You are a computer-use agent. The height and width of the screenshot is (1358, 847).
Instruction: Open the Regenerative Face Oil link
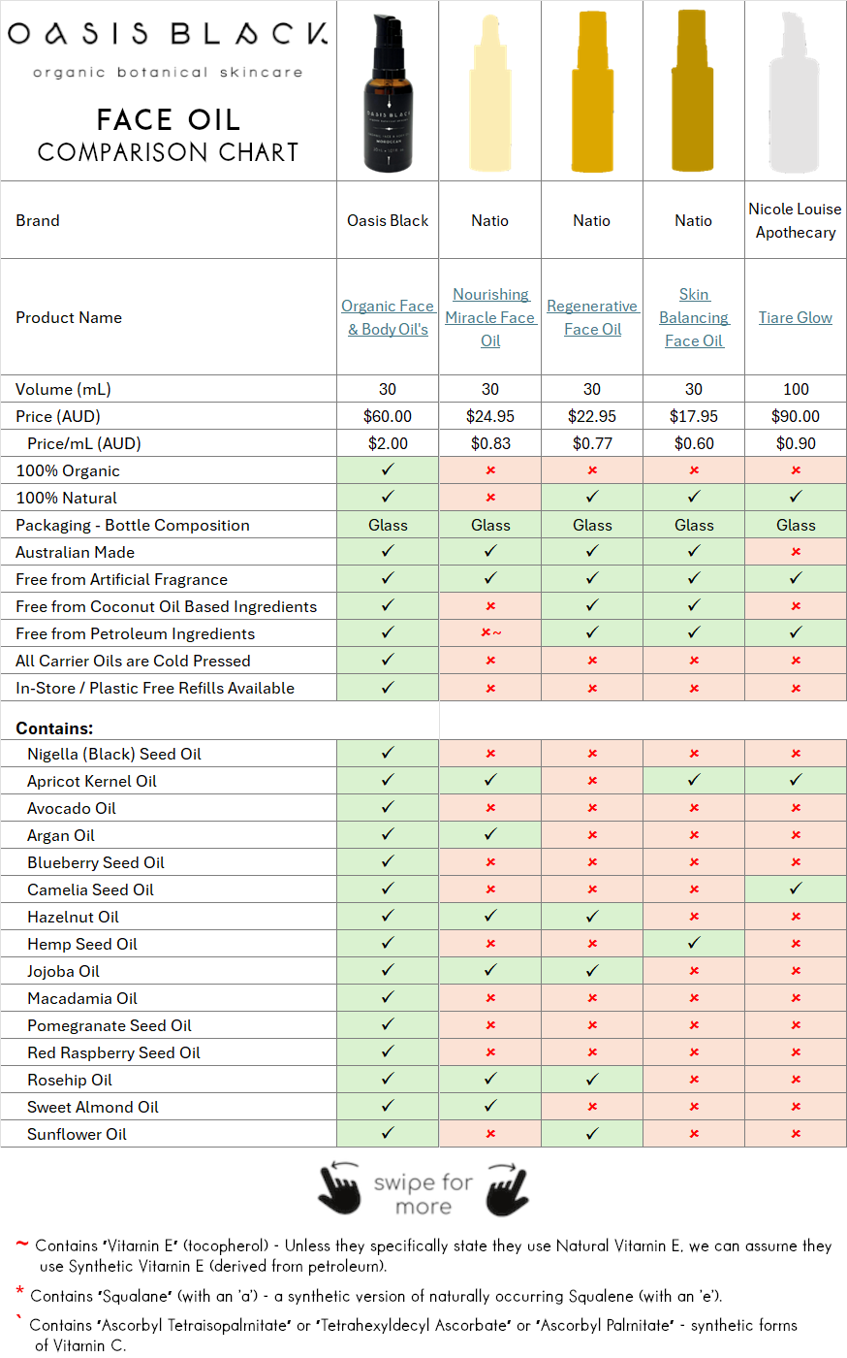click(x=592, y=317)
